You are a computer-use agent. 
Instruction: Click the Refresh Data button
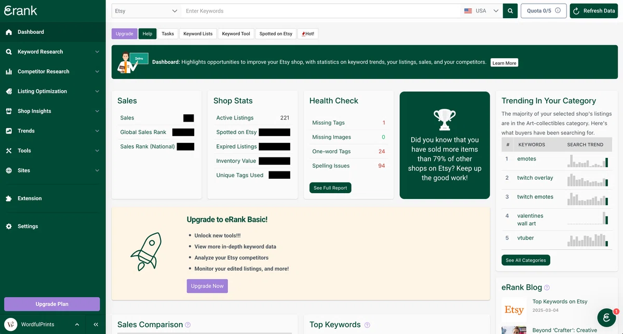tap(593, 11)
